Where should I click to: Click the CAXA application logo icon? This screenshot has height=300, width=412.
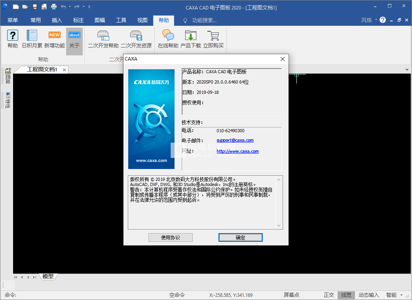5,7
